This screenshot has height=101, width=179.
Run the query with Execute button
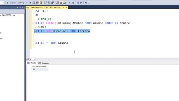(x=11, y=3)
